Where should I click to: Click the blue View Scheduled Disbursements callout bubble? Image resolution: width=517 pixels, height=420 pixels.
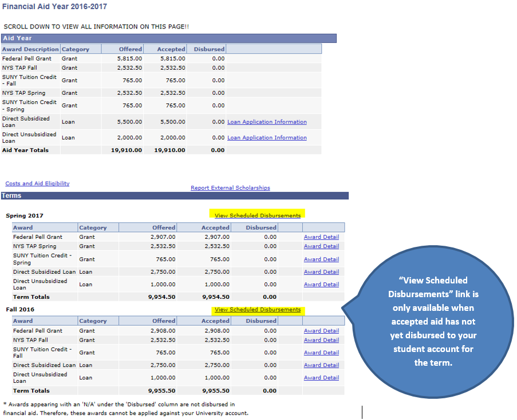coord(433,321)
